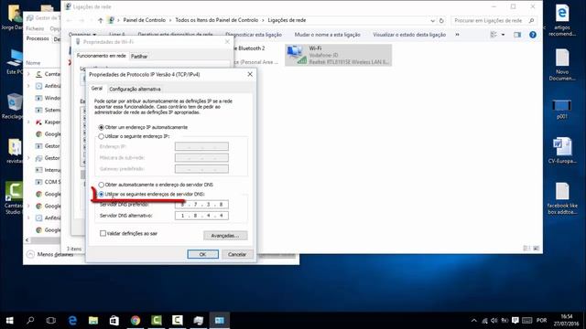The width and height of the screenshot is (586, 329).
Task: Click 'Mudar o nome a esta ligação'
Action: click(x=328, y=35)
